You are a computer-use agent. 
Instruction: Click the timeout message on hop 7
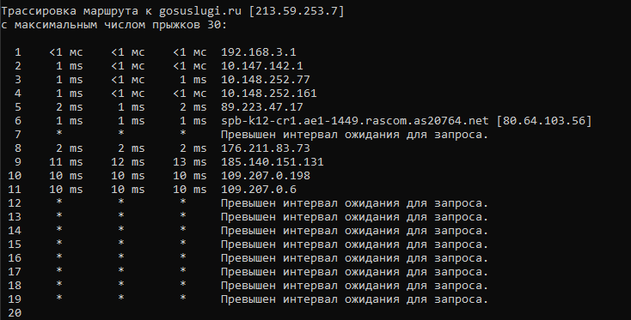point(354,135)
